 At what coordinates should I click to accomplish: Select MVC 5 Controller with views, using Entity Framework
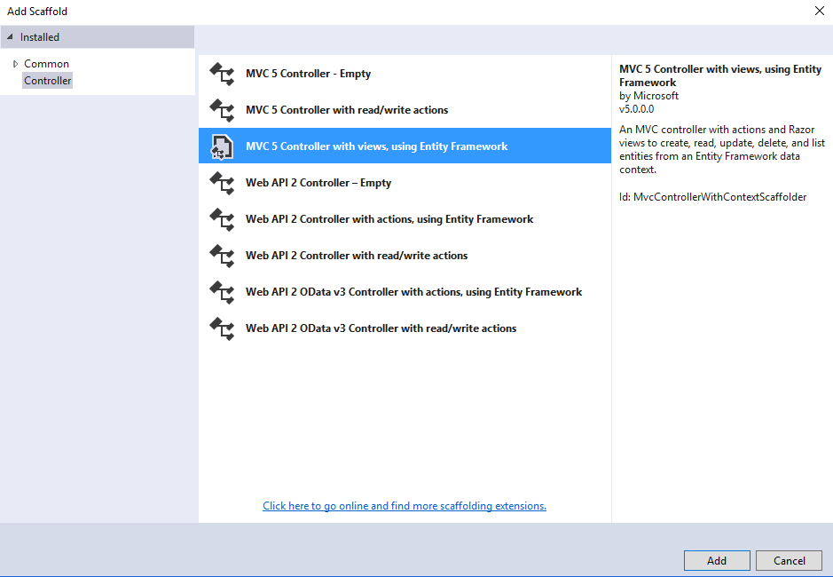click(405, 146)
